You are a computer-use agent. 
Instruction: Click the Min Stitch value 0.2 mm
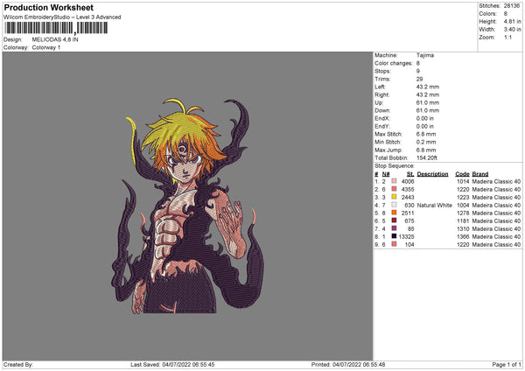(426, 143)
